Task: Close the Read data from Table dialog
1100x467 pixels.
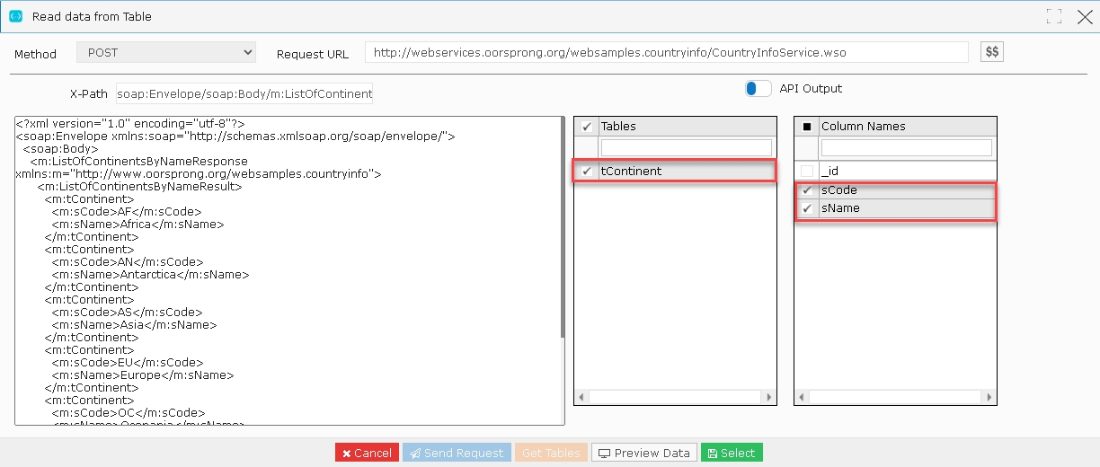Action: (1084, 16)
